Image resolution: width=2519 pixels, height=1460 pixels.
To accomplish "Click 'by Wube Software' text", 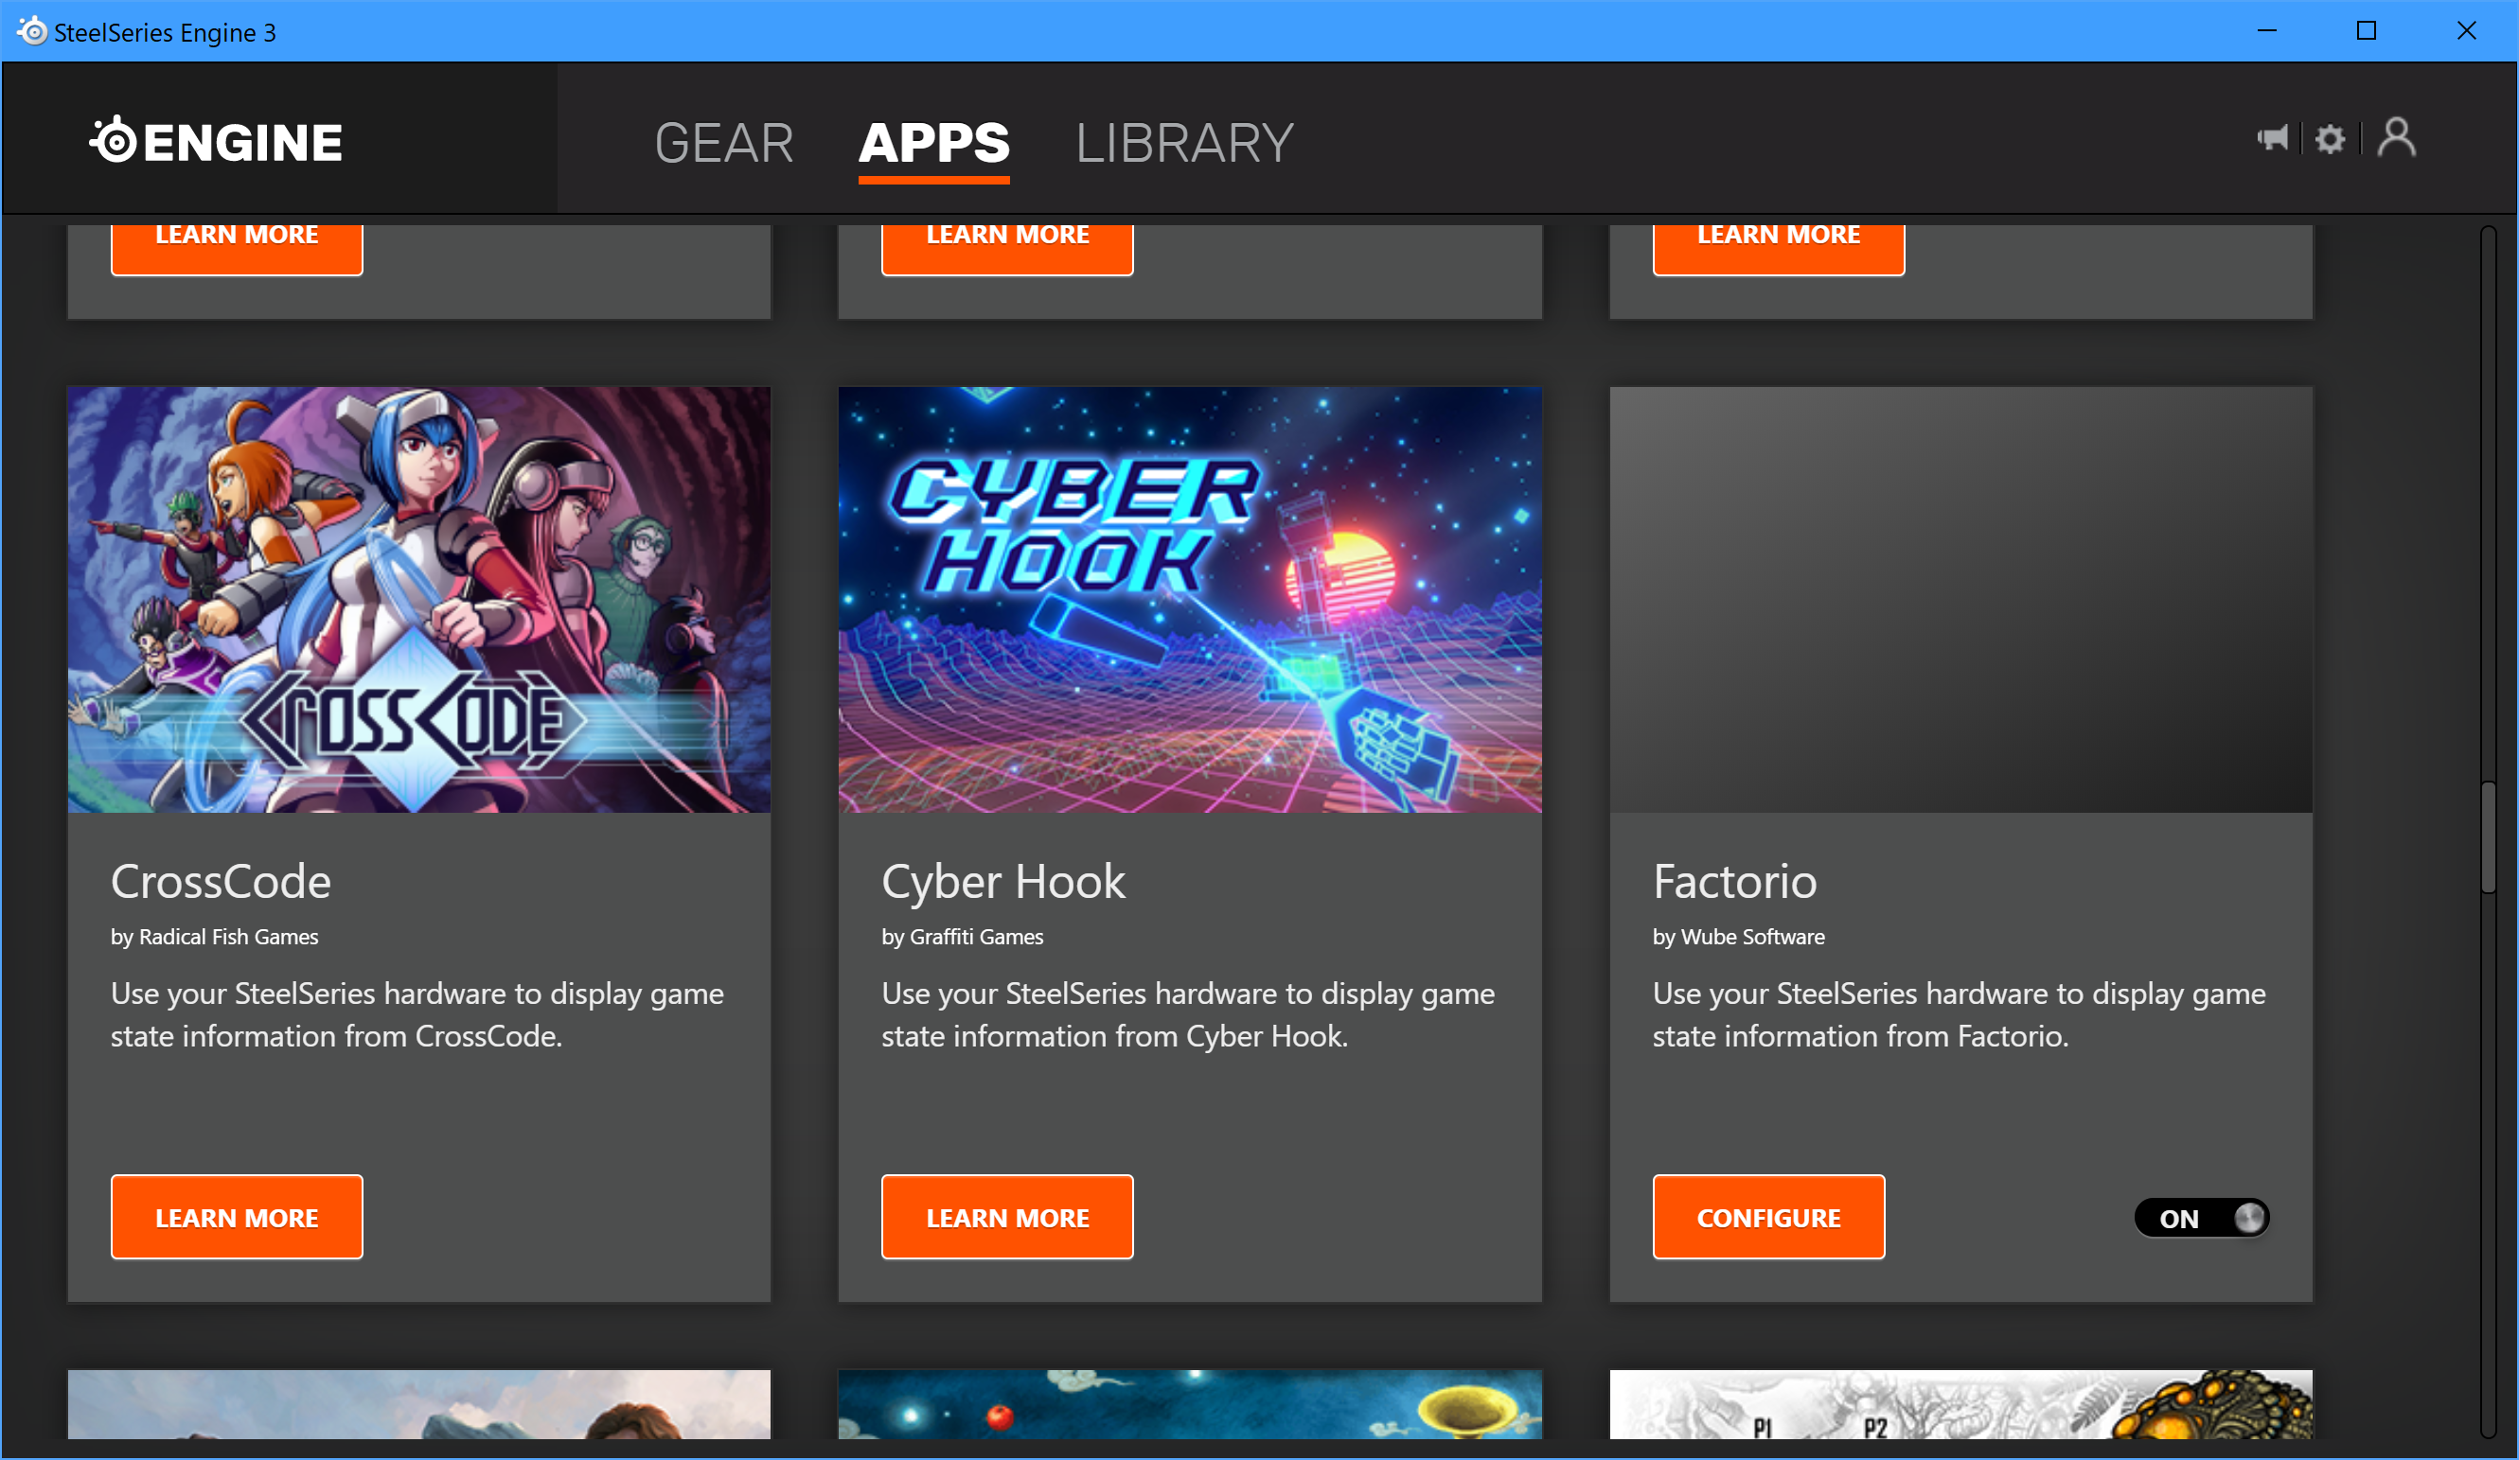I will (x=1738, y=938).
